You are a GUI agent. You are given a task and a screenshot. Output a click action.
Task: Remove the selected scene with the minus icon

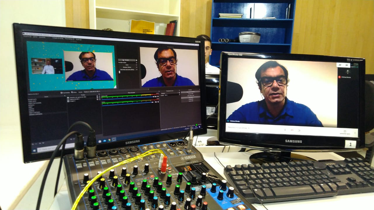[36, 144]
